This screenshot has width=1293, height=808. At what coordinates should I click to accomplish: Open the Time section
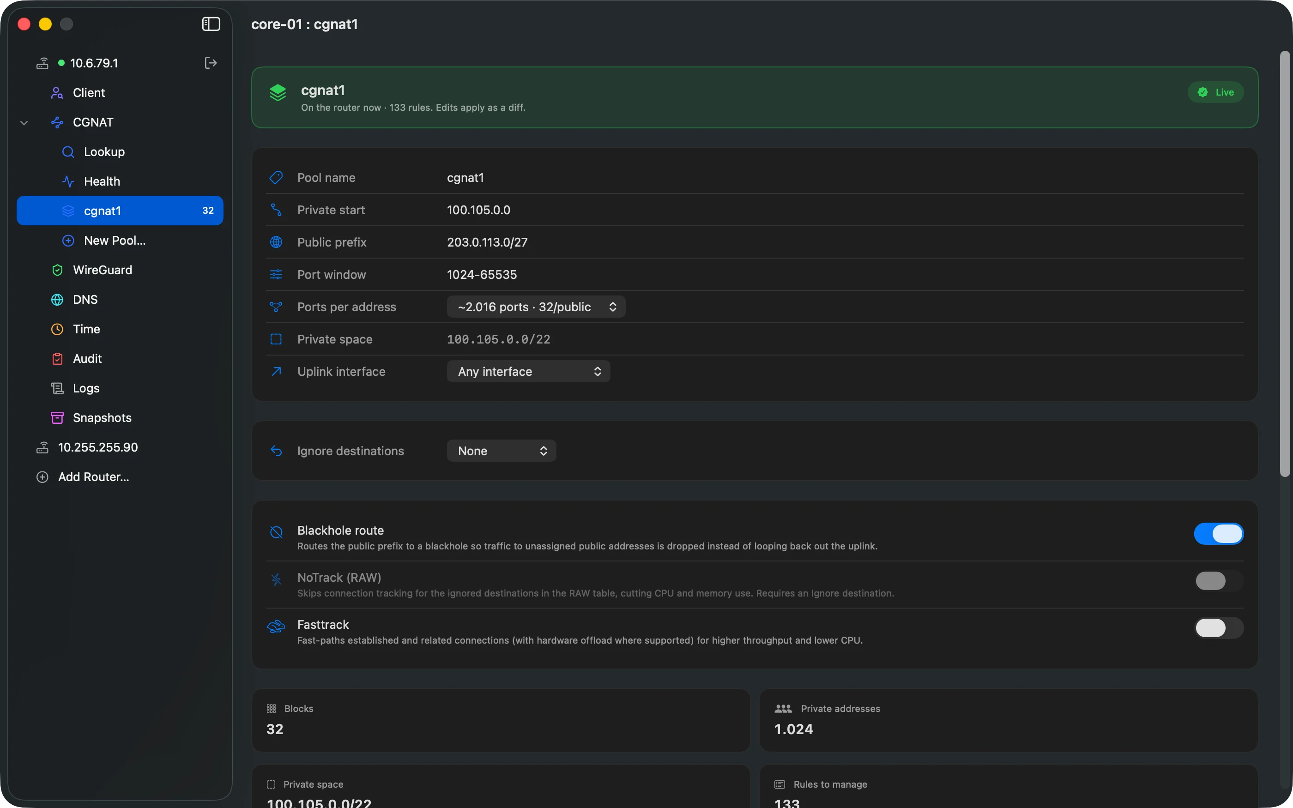pos(120,329)
